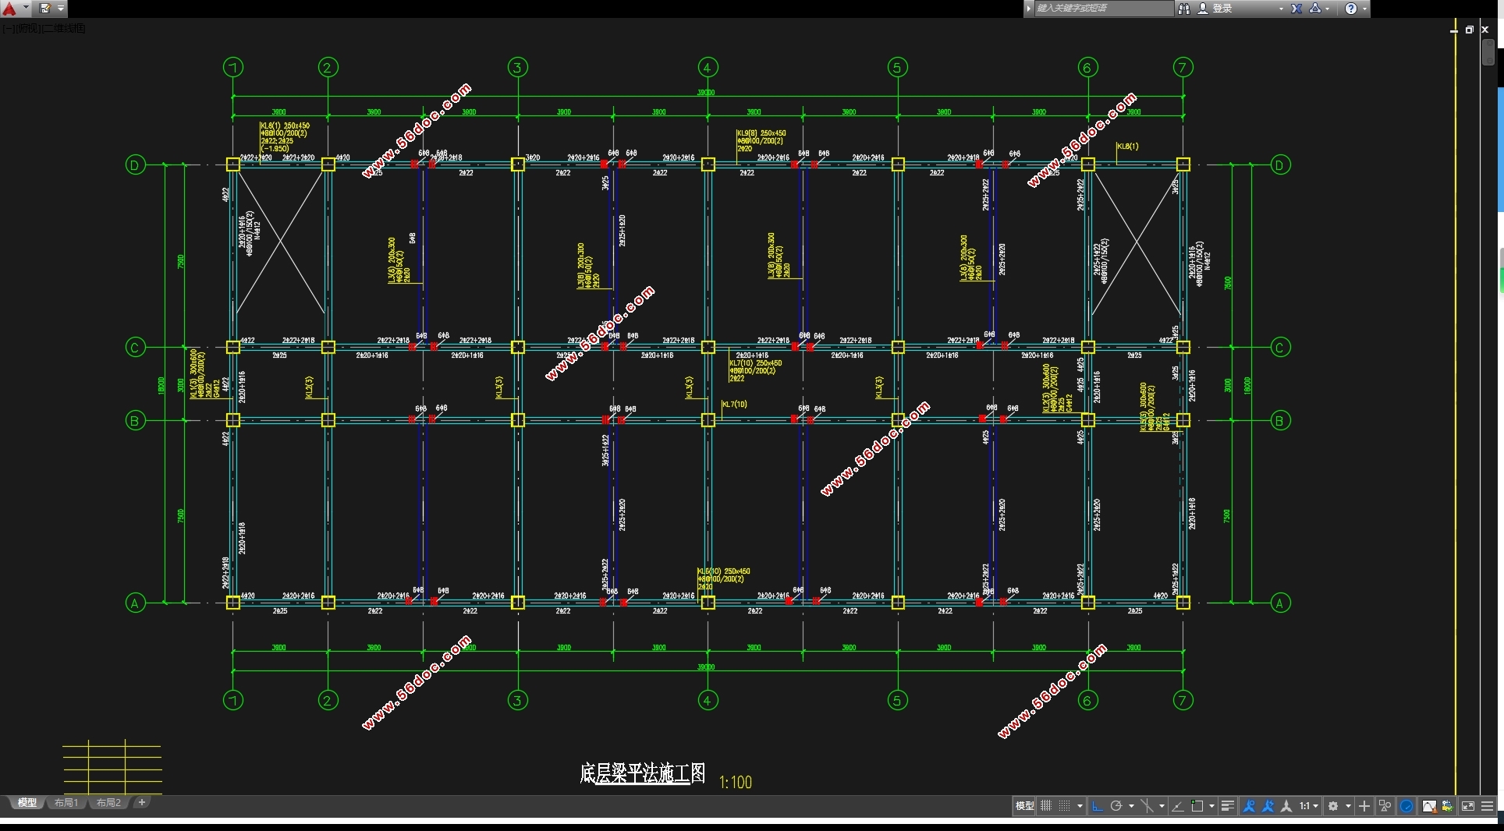Screen dimensions: 1504x831
Task: Minimize the drawing window
Action: (1453, 30)
